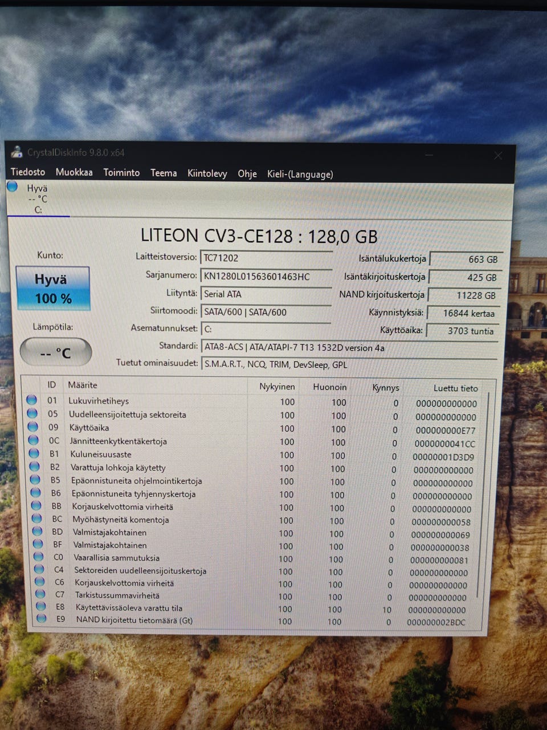Click the status icon of row 05
Viewport: 547px width, 730px height.
(32, 413)
